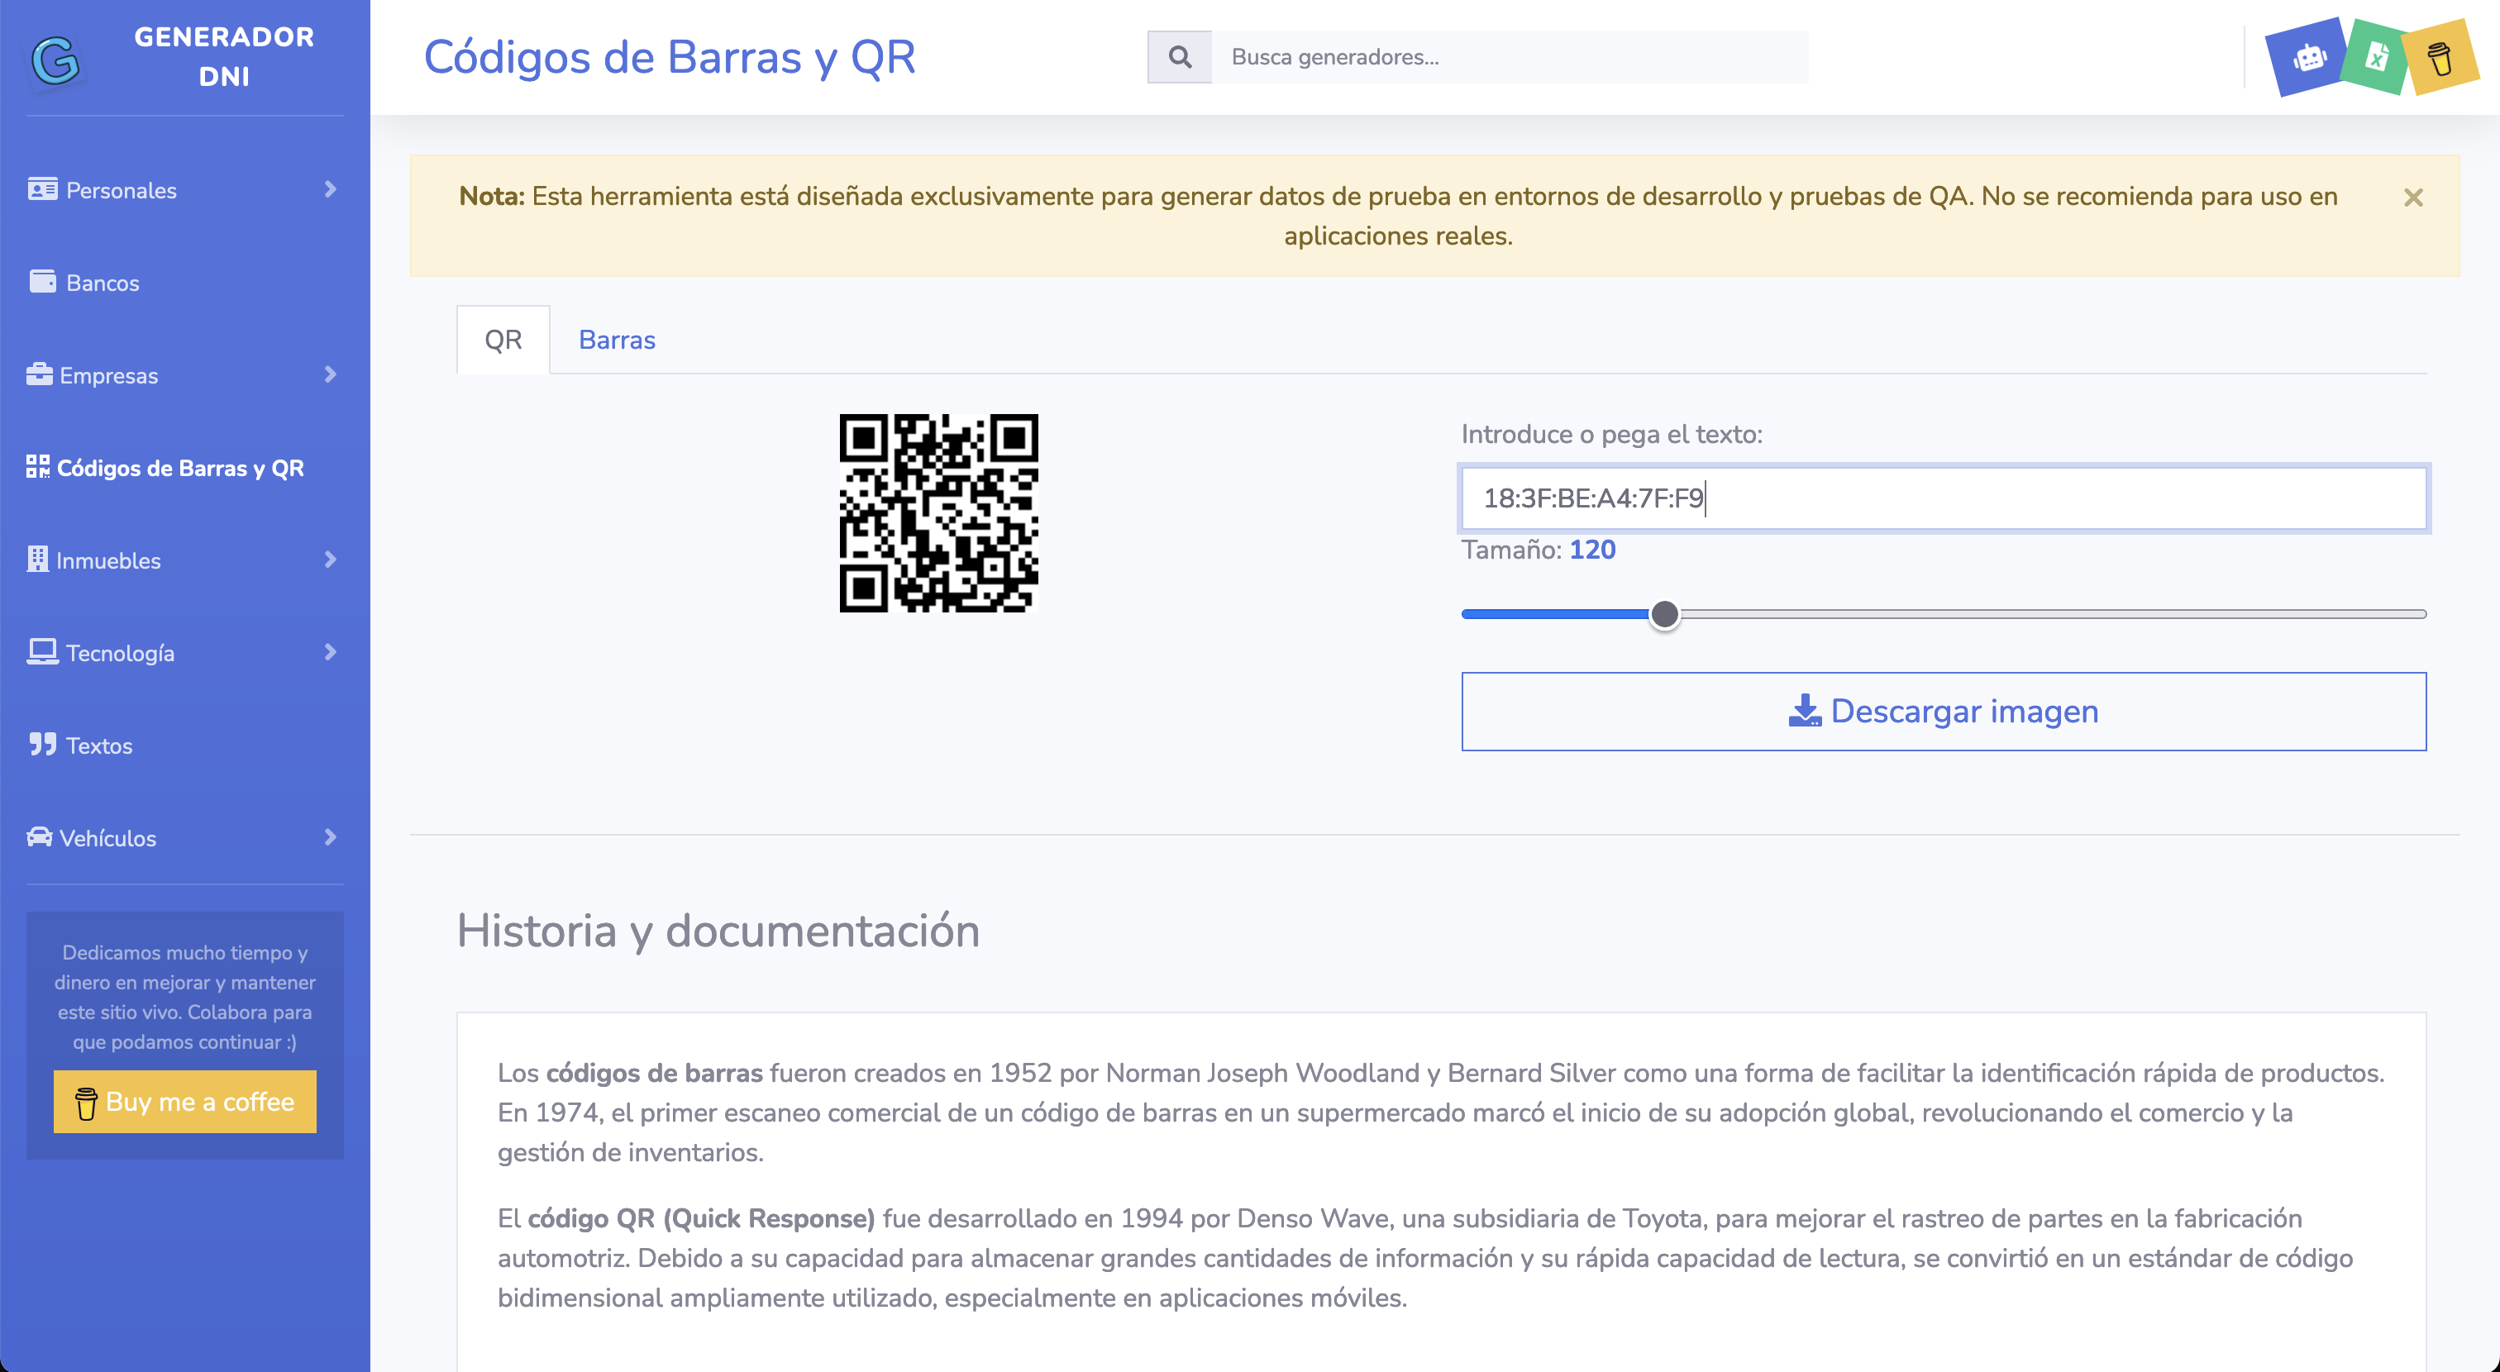Open the green Excel file icon
Screen dimensions: 2500x1372
point(2376,57)
